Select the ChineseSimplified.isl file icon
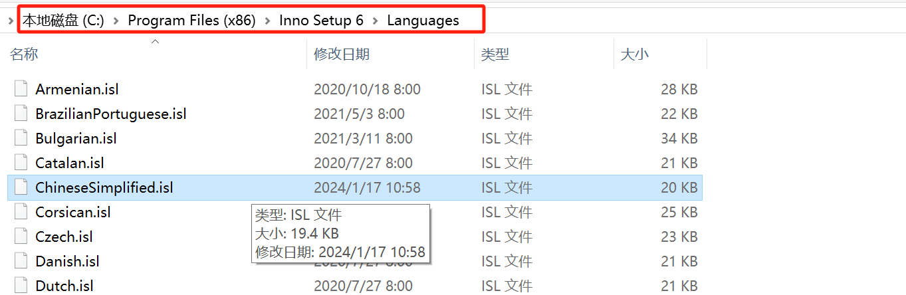 [21, 187]
